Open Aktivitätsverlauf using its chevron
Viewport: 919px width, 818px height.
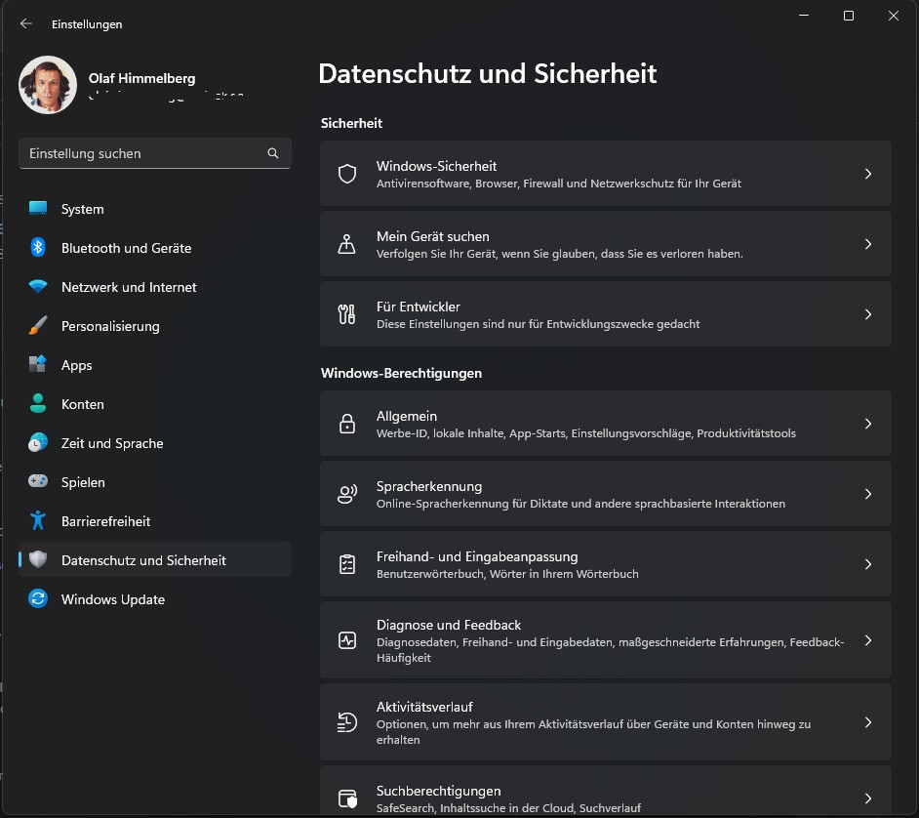[868, 722]
